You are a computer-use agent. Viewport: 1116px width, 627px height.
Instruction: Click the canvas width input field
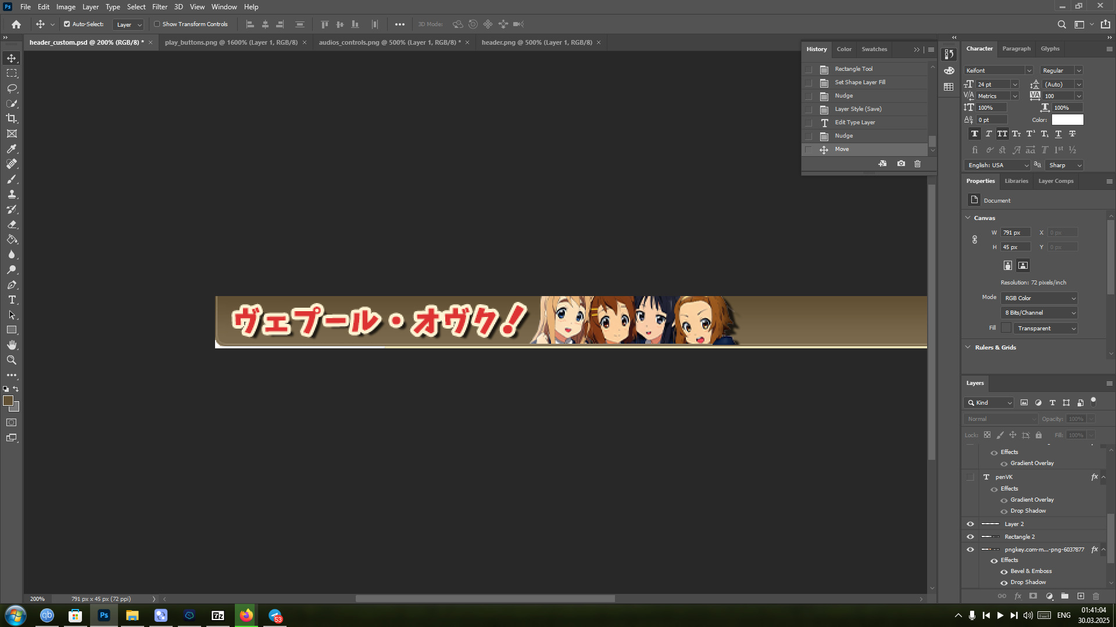click(1015, 232)
